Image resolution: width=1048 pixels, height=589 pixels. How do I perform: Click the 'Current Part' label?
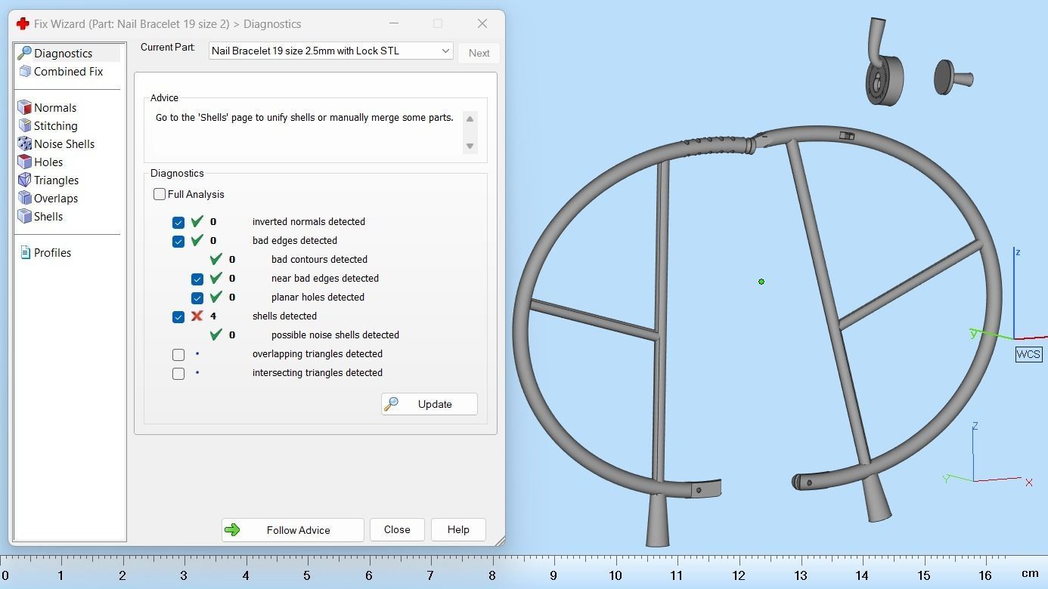click(x=167, y=47)
